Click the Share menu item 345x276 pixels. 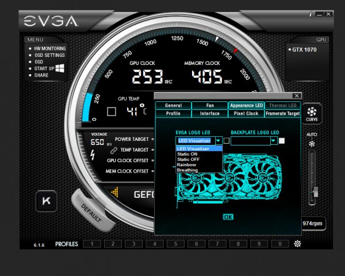41,75
